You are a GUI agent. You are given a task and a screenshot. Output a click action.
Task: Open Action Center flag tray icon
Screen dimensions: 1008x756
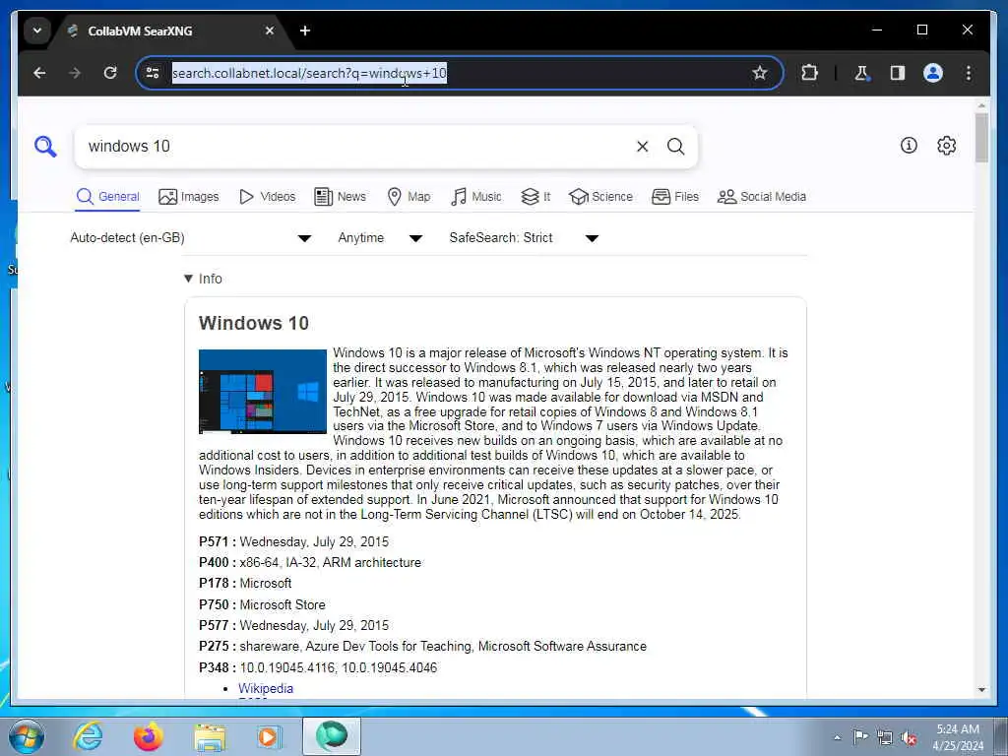pyautogui.click(x=860, y=736)
